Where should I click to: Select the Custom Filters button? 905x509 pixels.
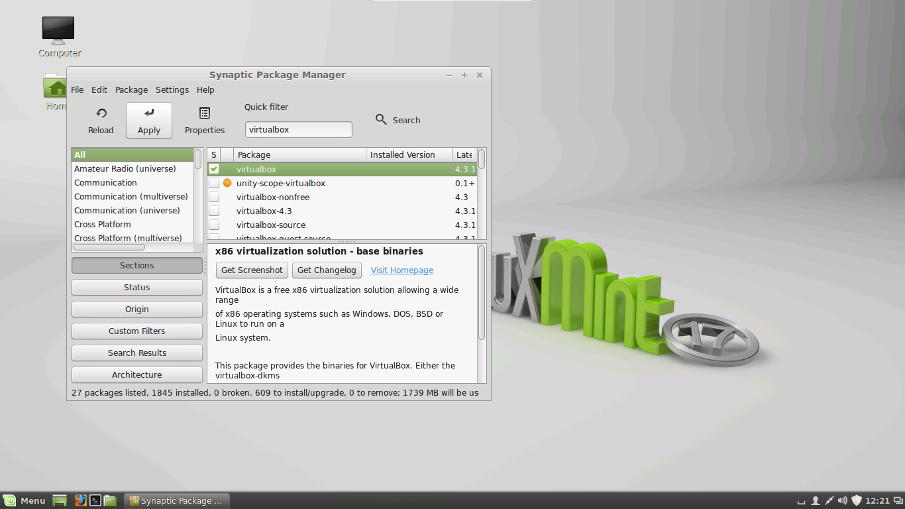click(137, 331)
